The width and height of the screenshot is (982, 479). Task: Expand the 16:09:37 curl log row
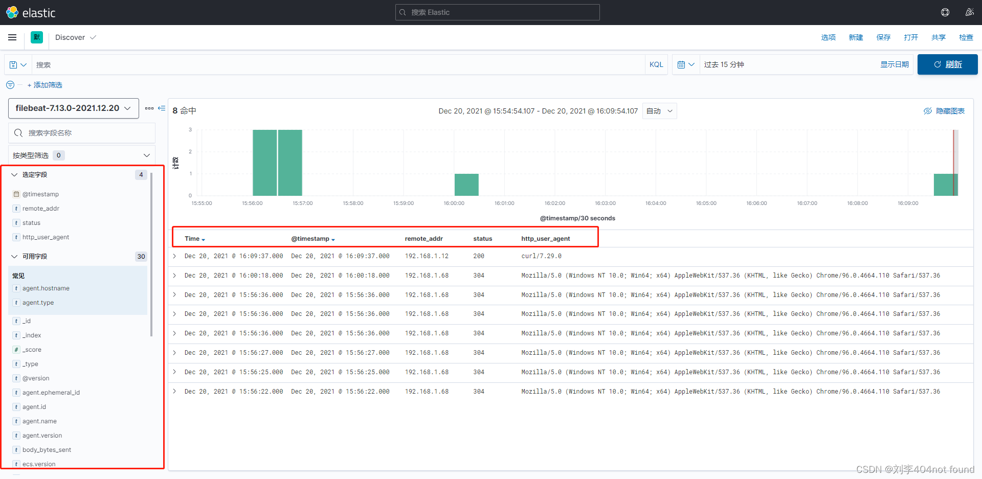tap(174, 256)
